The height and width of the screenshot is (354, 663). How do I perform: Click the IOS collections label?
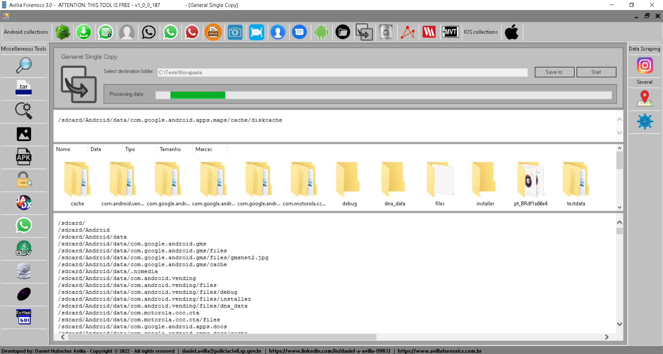click(x=481, y=32)
